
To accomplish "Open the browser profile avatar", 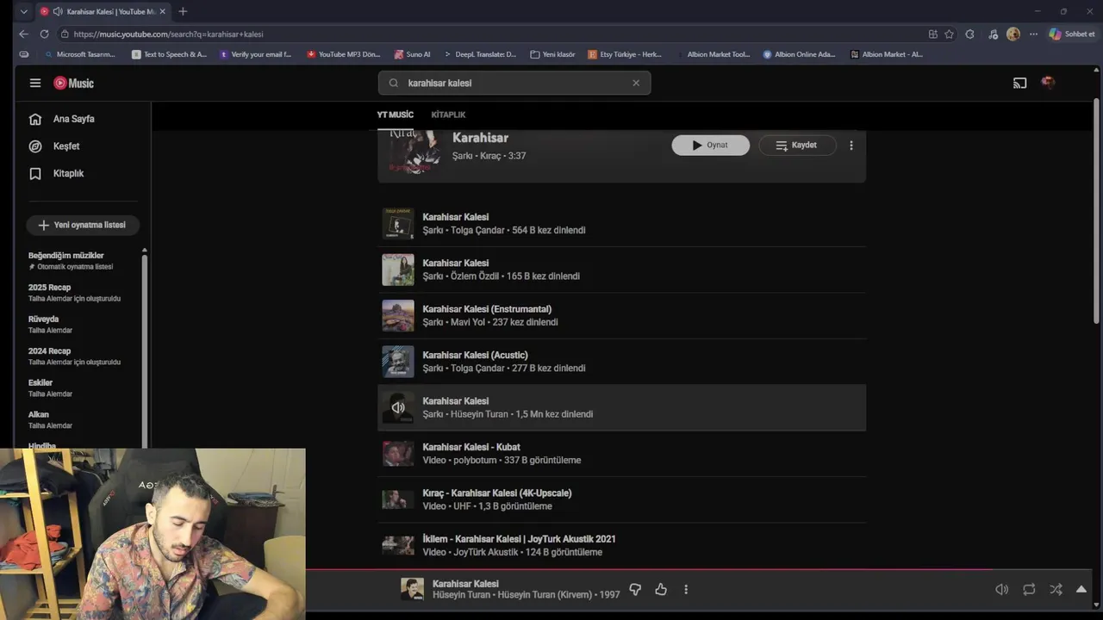I will click(x=1013, y=34).
